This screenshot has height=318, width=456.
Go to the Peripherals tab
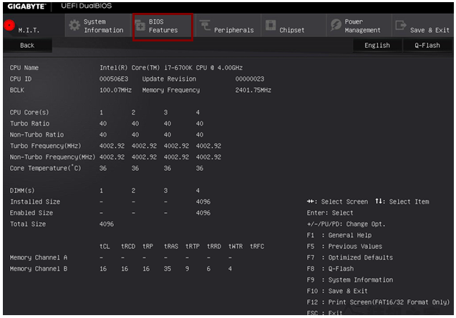click(228, 26)
